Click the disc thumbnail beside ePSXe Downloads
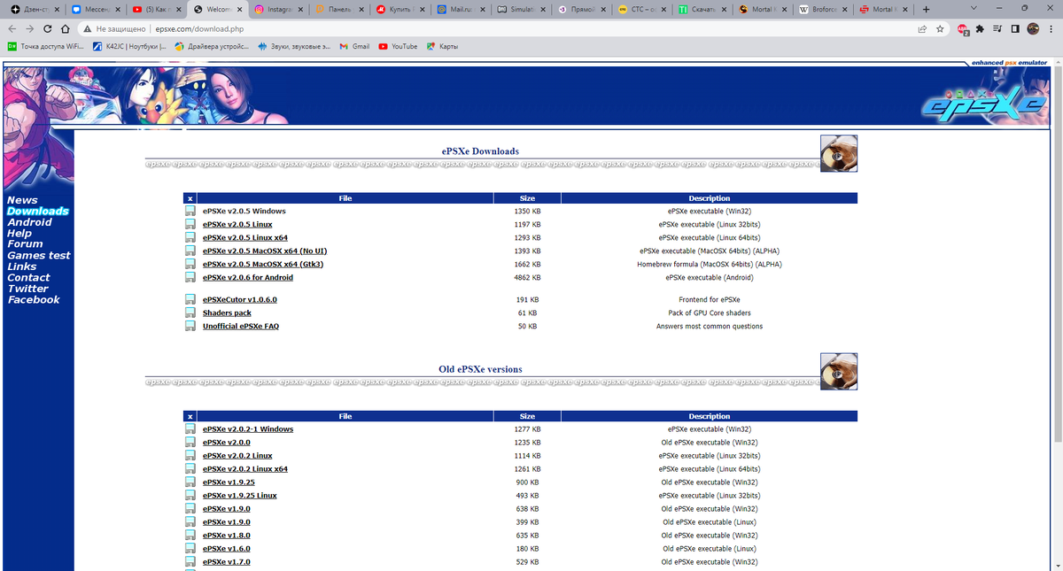The height and width of the screenshot is (571, 1063). click(839, 153)
